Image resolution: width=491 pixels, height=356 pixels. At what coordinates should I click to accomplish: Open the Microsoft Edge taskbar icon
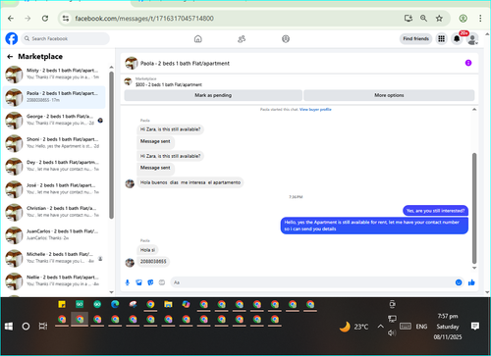pyautogui.click(x=115, y=305)
